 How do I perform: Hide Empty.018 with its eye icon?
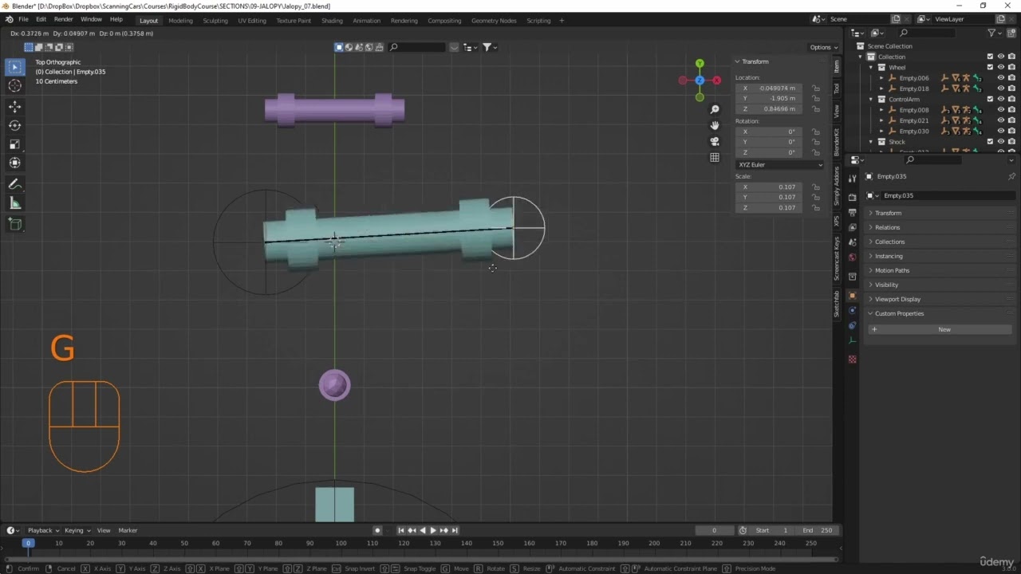coord(1001,88)
